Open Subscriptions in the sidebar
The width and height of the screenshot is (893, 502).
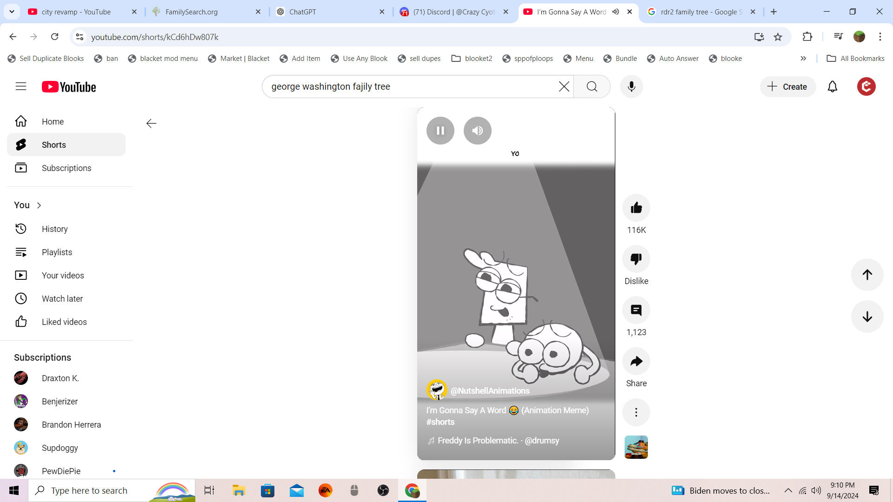pos(66,168)
